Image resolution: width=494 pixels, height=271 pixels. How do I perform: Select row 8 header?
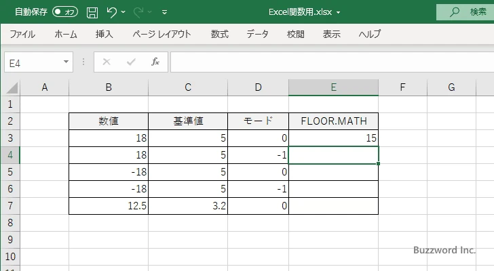point(10,223)
